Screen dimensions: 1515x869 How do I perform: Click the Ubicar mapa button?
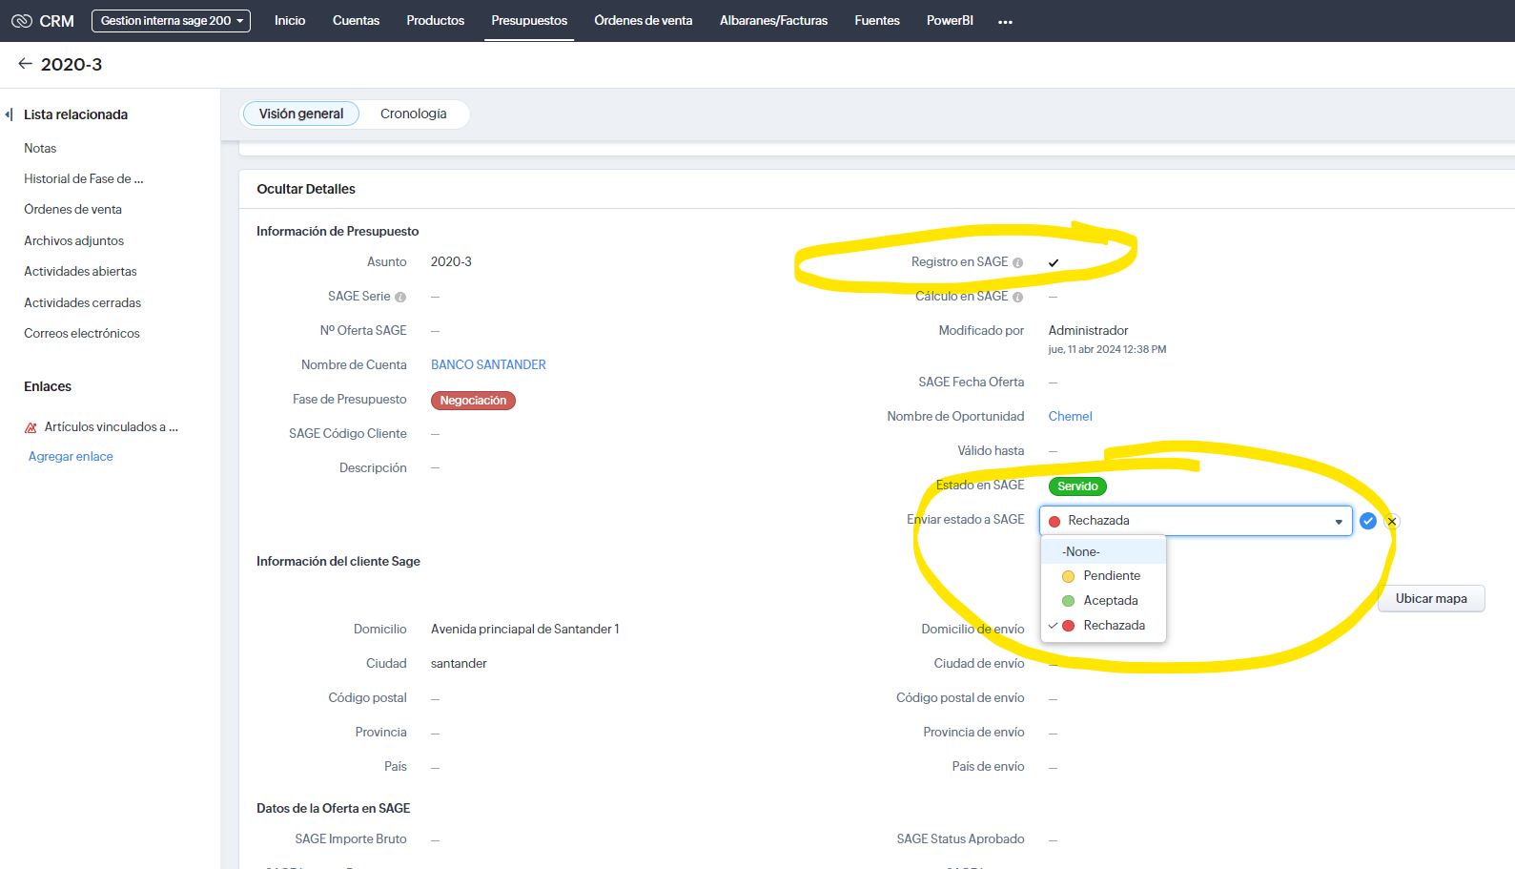coord(1431,599)
